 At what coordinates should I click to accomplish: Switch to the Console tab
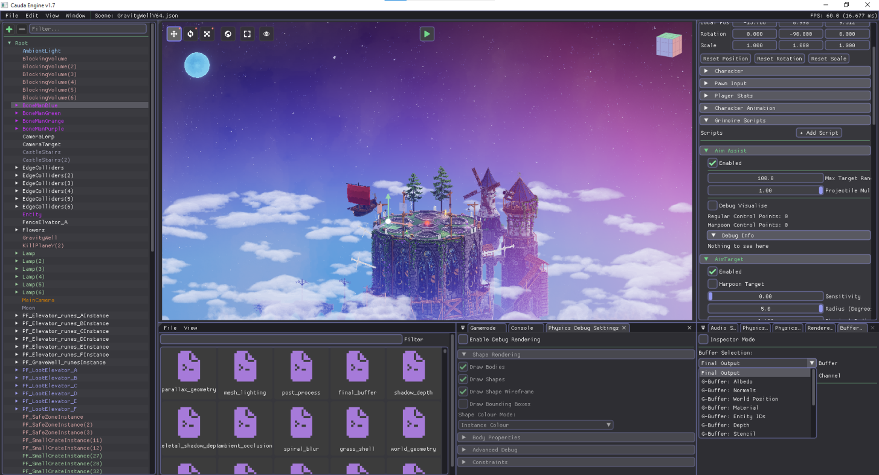coord(522,328)
